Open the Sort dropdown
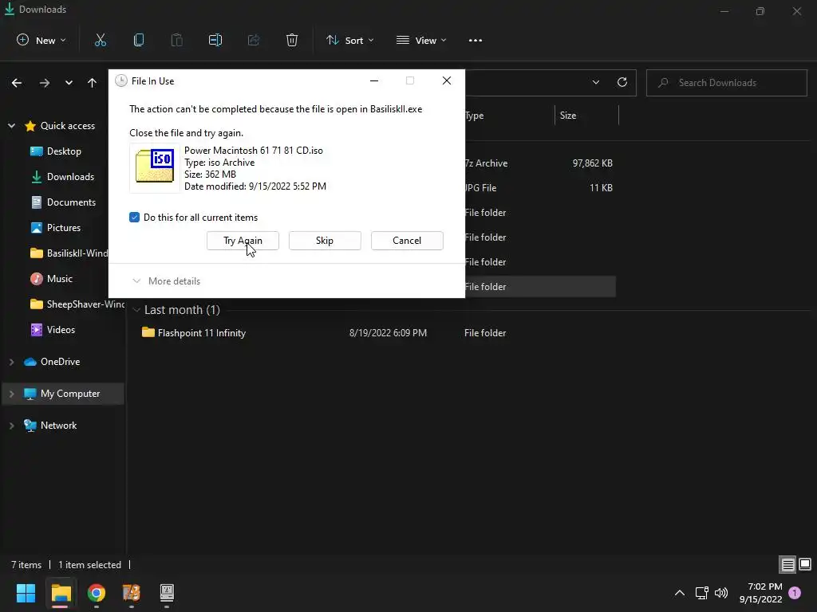Image resolution: width=817 pixels, height=612 pixels. 349,40
